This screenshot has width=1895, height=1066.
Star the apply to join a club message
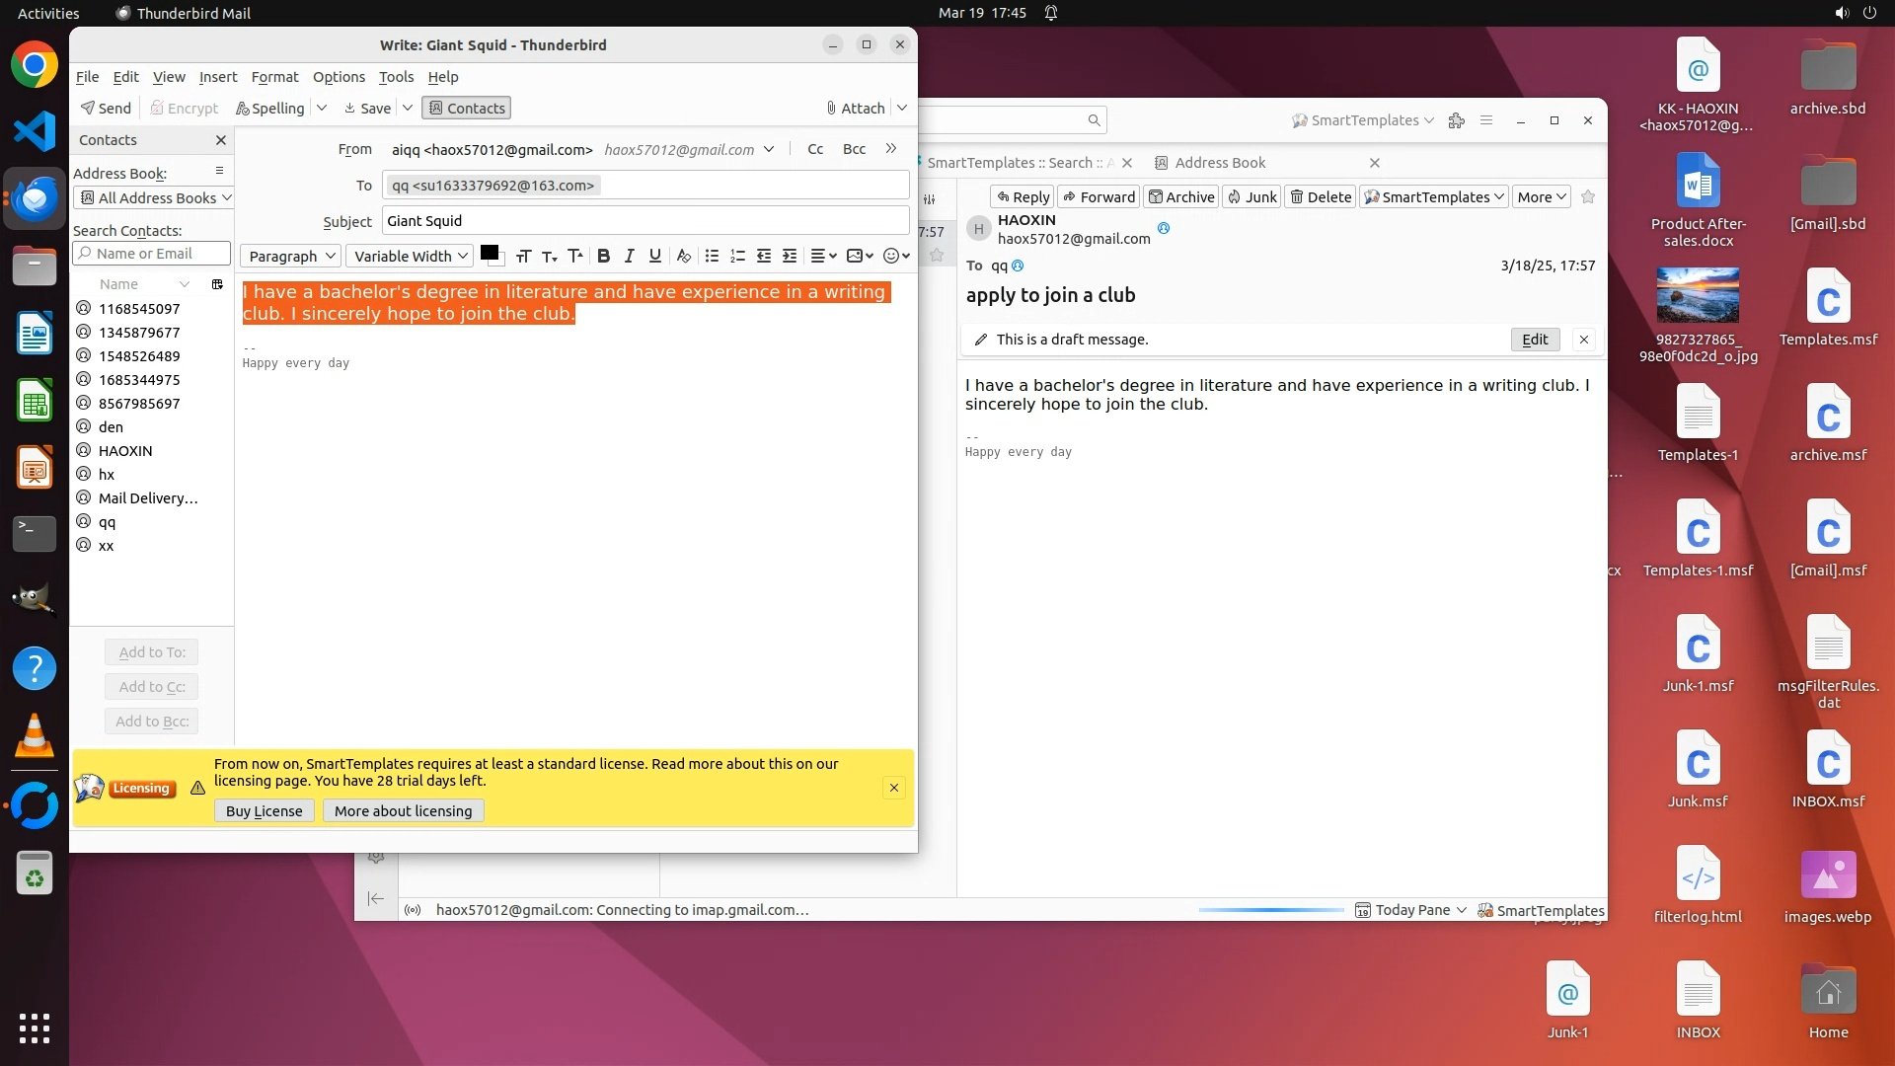pos(1588,196)
